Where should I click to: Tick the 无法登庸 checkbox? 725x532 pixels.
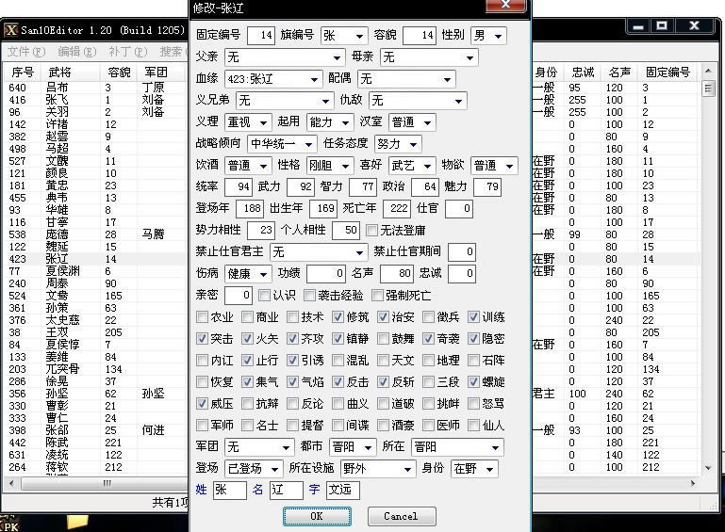click(371, 230)
